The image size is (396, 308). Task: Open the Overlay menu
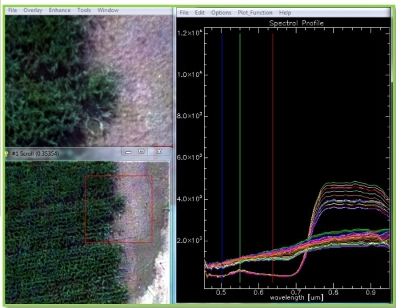coord(33,11)
